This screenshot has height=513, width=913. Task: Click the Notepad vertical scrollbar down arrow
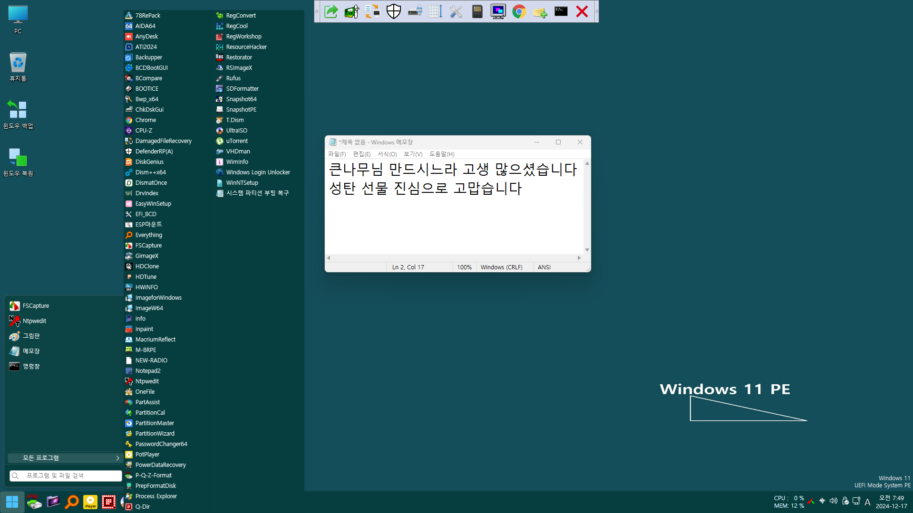coord(587,250)
